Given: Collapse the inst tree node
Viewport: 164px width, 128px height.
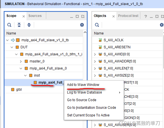Looking at the screenshot, I should pos(25,75).
